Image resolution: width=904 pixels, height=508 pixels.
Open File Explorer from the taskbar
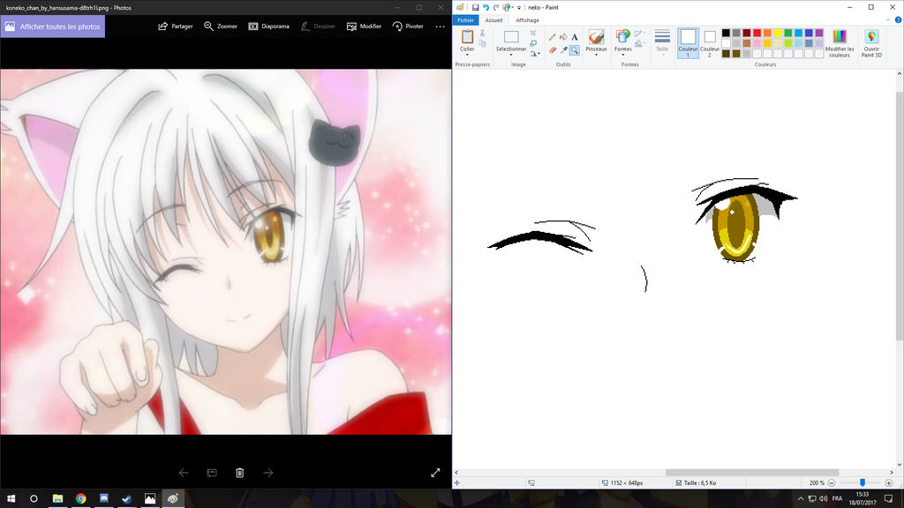pyautogui.click(x=57, y=499)
